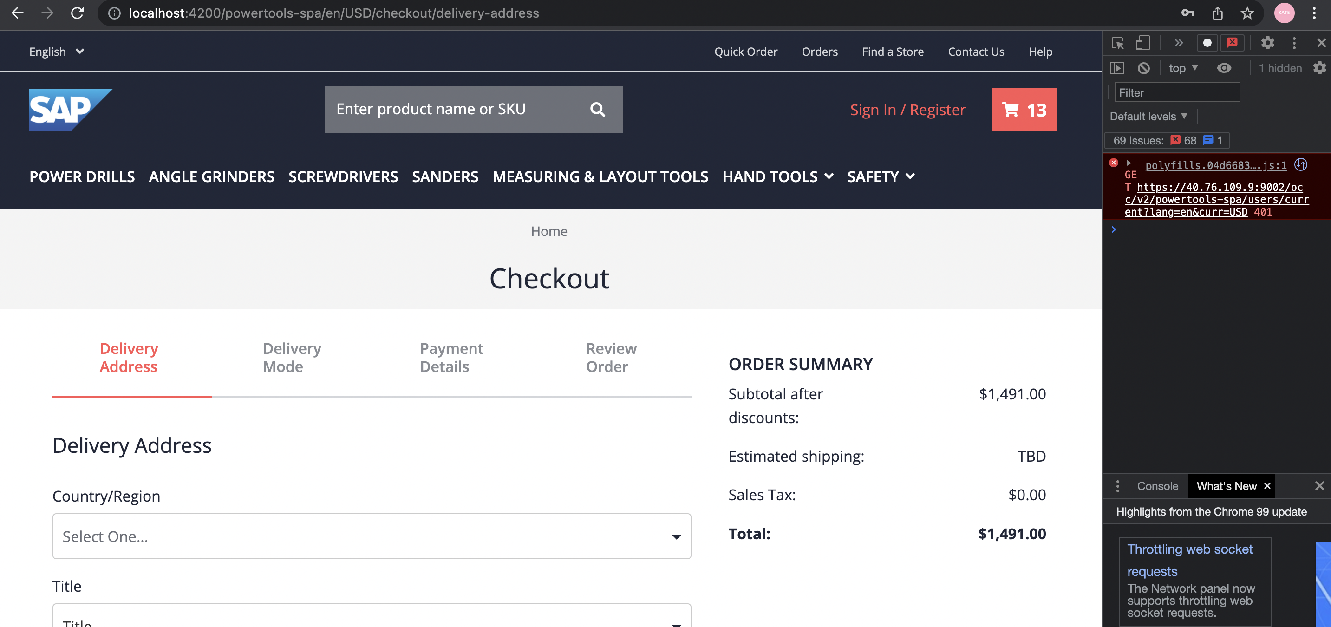
Task: Open SCREWDRIVERS category
Action: click(x=343, y=177)
